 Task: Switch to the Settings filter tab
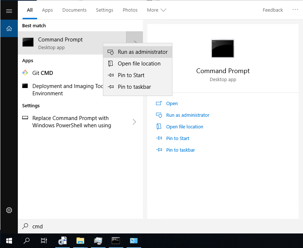104,10
